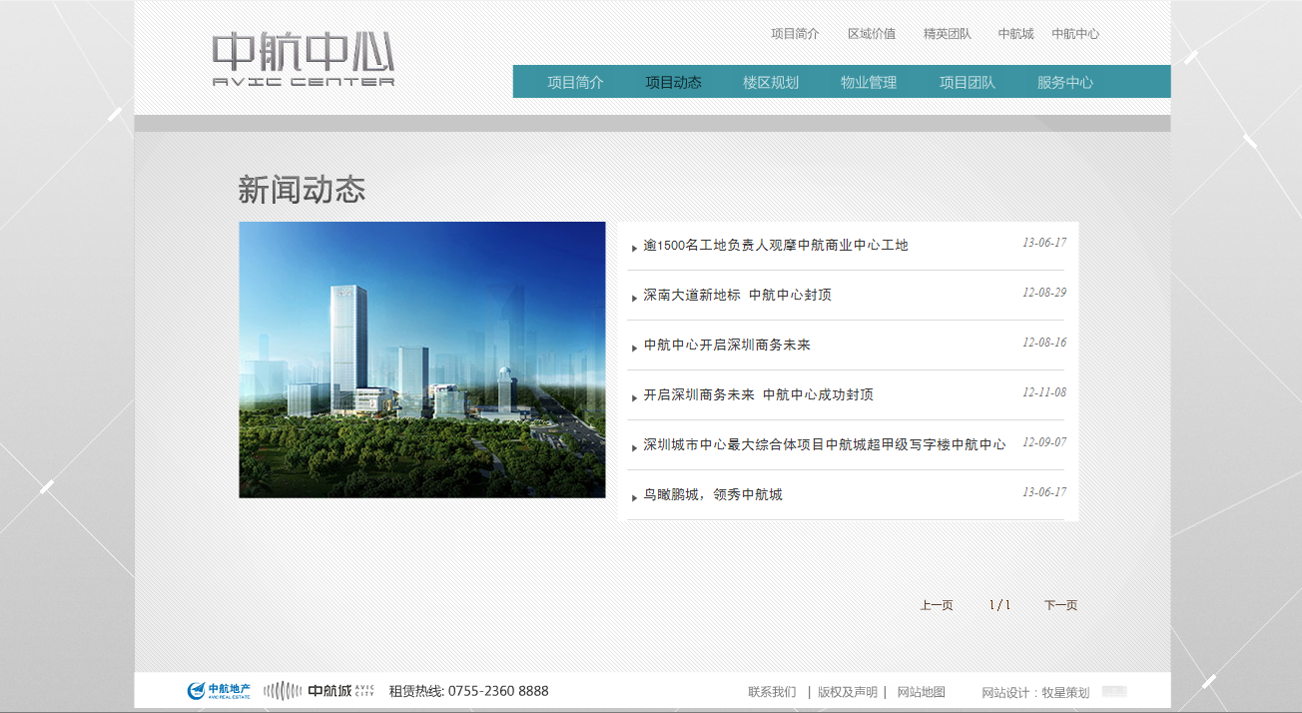The width and height of the screenshot is (1302, 713).
Task: Open the 项目团队 navigation item
Action: pyautogui.click(x=967, y=82)
